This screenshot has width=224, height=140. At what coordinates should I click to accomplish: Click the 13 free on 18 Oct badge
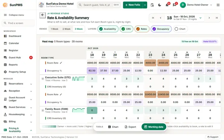coord(190,42)
